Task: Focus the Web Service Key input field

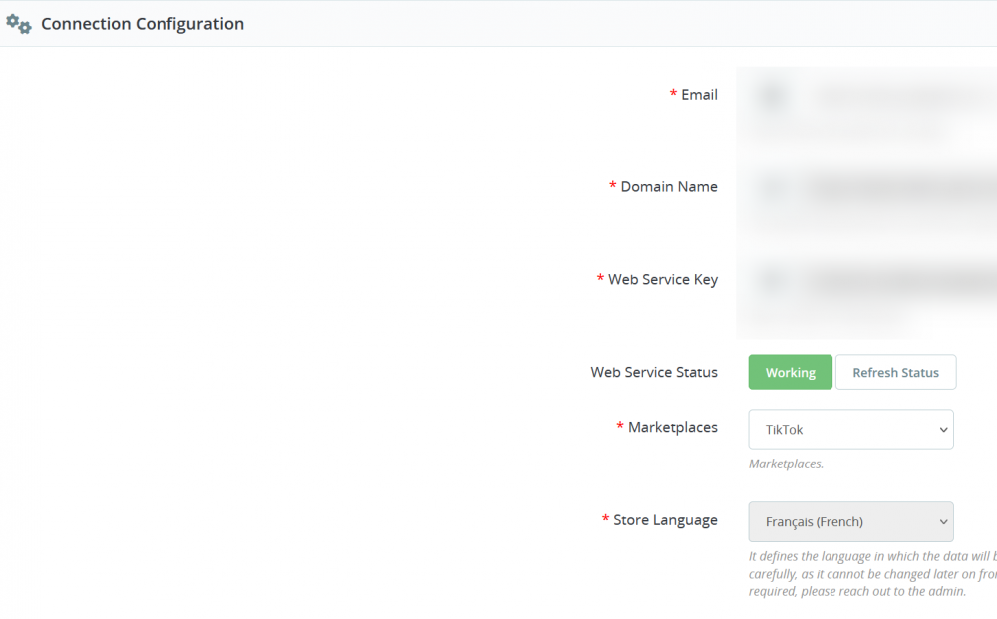Action: [897, 282]
